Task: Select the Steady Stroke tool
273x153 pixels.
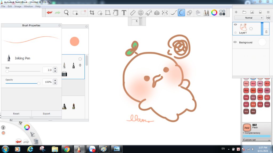Action: 173,12
